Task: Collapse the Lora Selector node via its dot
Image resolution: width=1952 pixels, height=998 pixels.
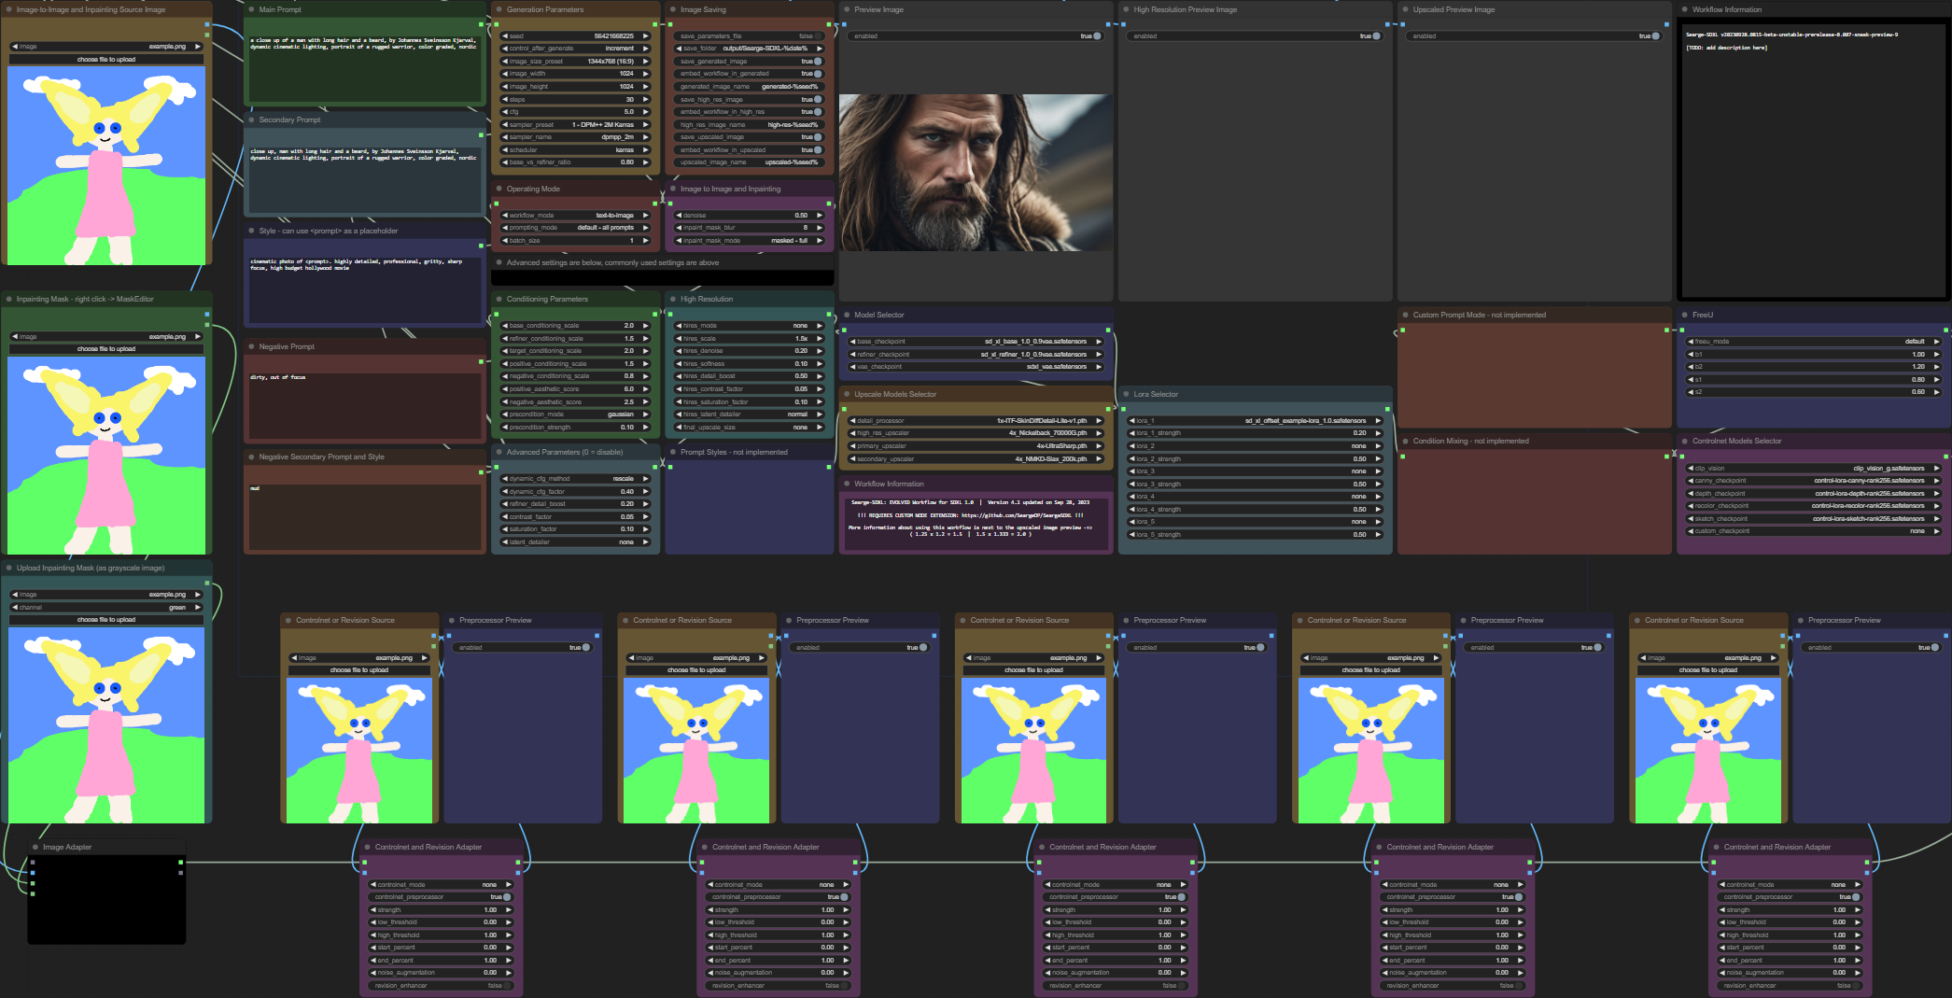Action: click(x=1127, y=395)
